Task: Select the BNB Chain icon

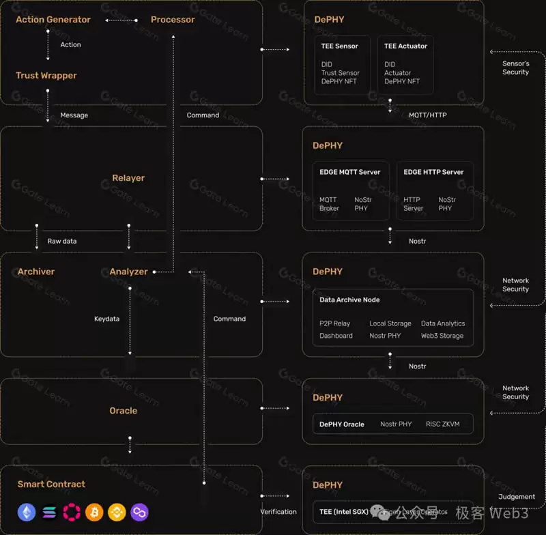Action: tap(117, 512)
